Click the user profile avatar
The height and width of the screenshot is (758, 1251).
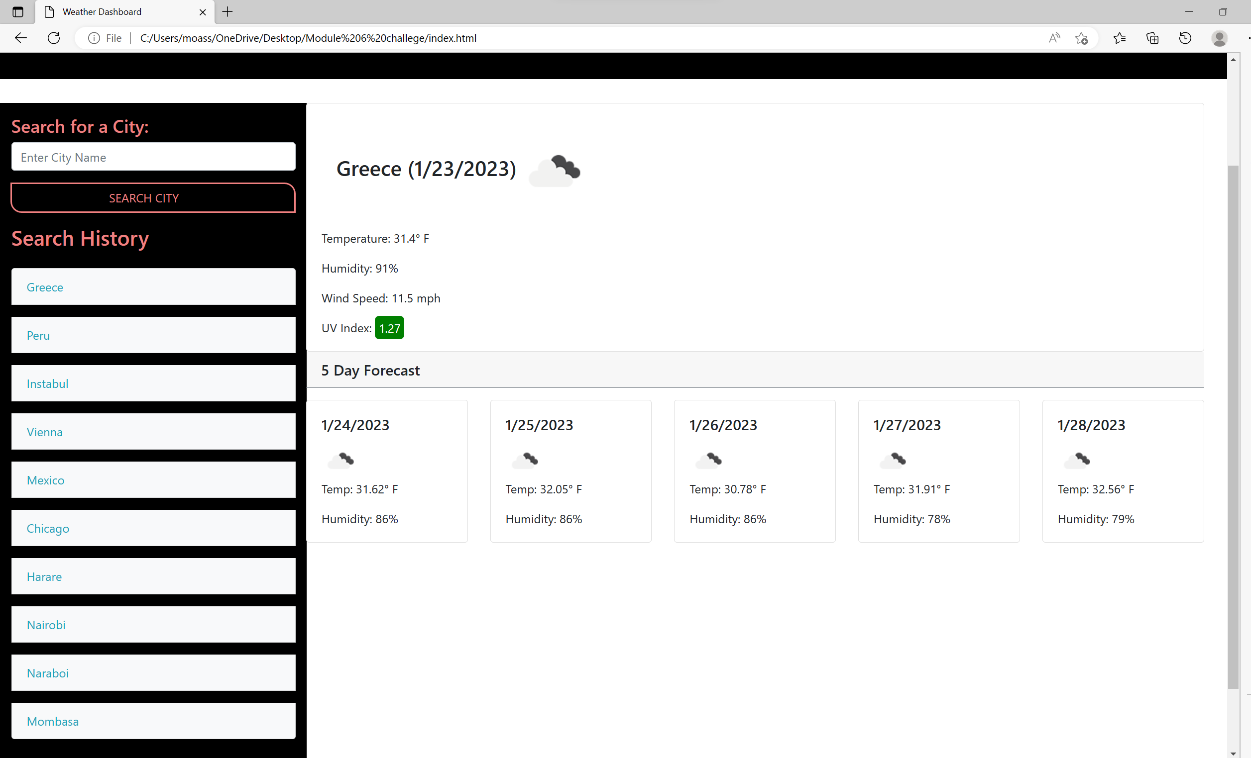1220,38
